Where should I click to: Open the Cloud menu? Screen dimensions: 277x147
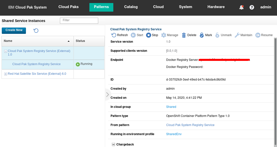(158, 7)
